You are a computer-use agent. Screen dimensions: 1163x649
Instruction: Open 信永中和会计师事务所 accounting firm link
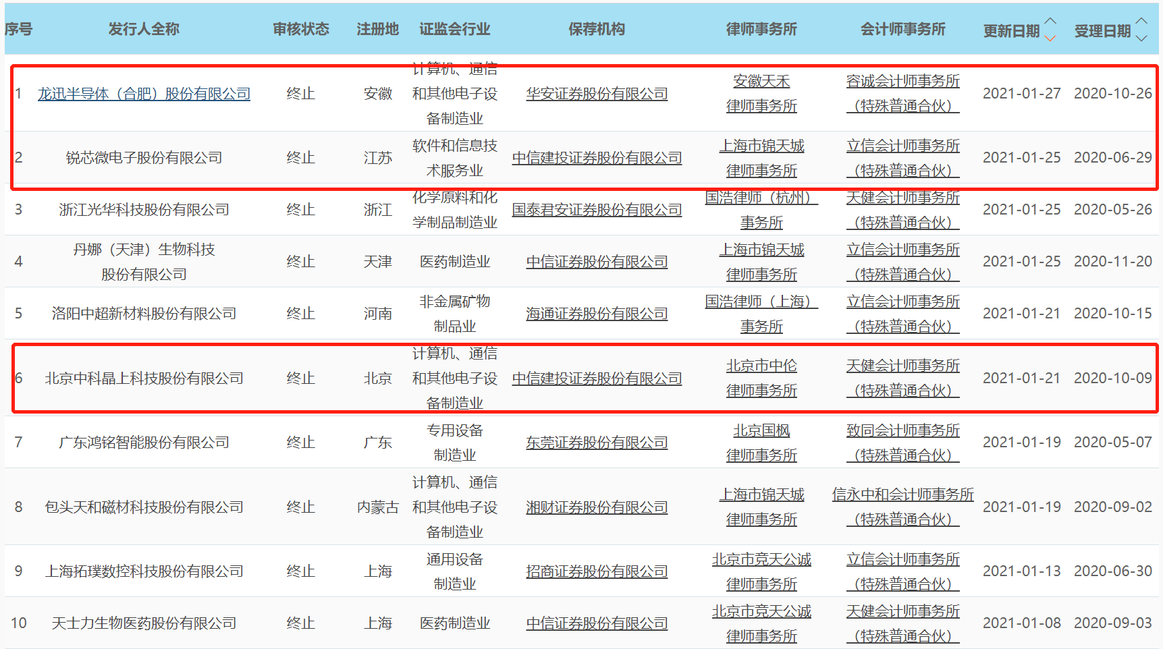(903, 507)
